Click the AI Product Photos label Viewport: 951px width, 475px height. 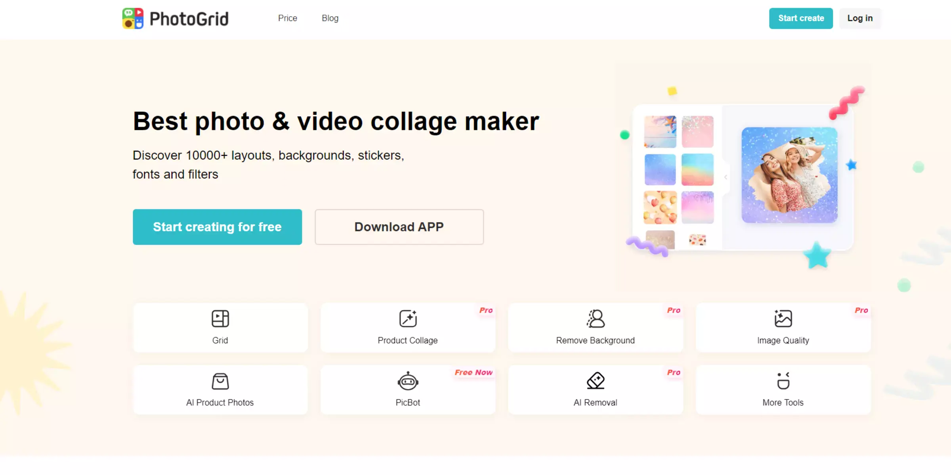220,403
